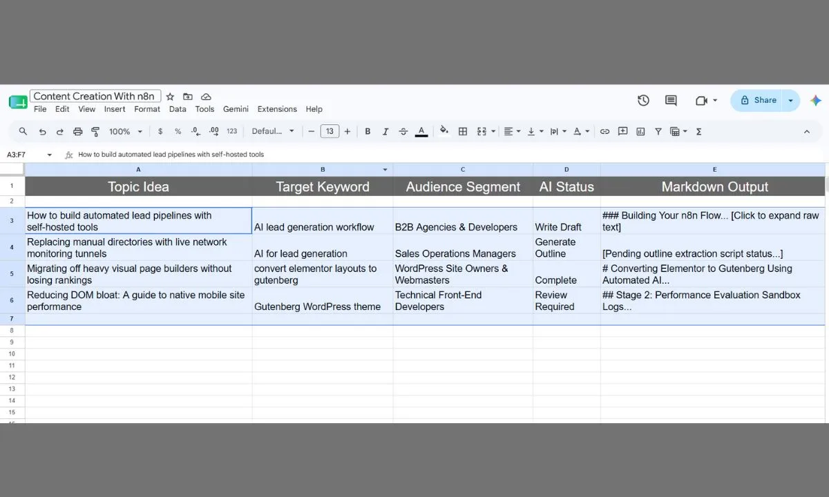Expand the Share options arrow
This screenshot has height=497, width=829.
[790, 101]
